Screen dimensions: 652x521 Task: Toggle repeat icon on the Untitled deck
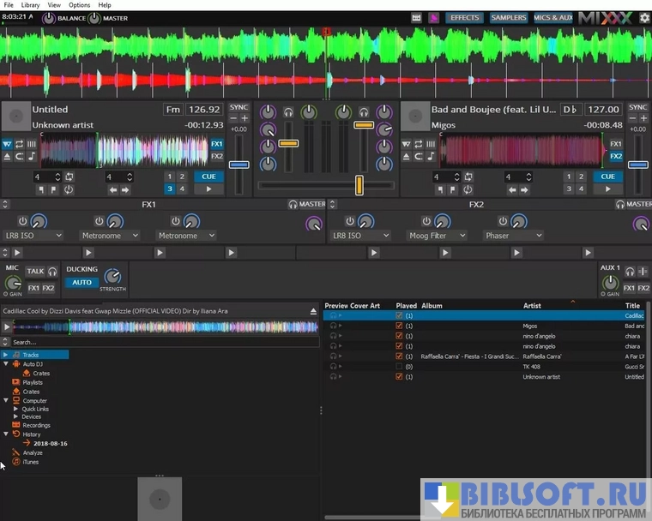click(19, 144)
